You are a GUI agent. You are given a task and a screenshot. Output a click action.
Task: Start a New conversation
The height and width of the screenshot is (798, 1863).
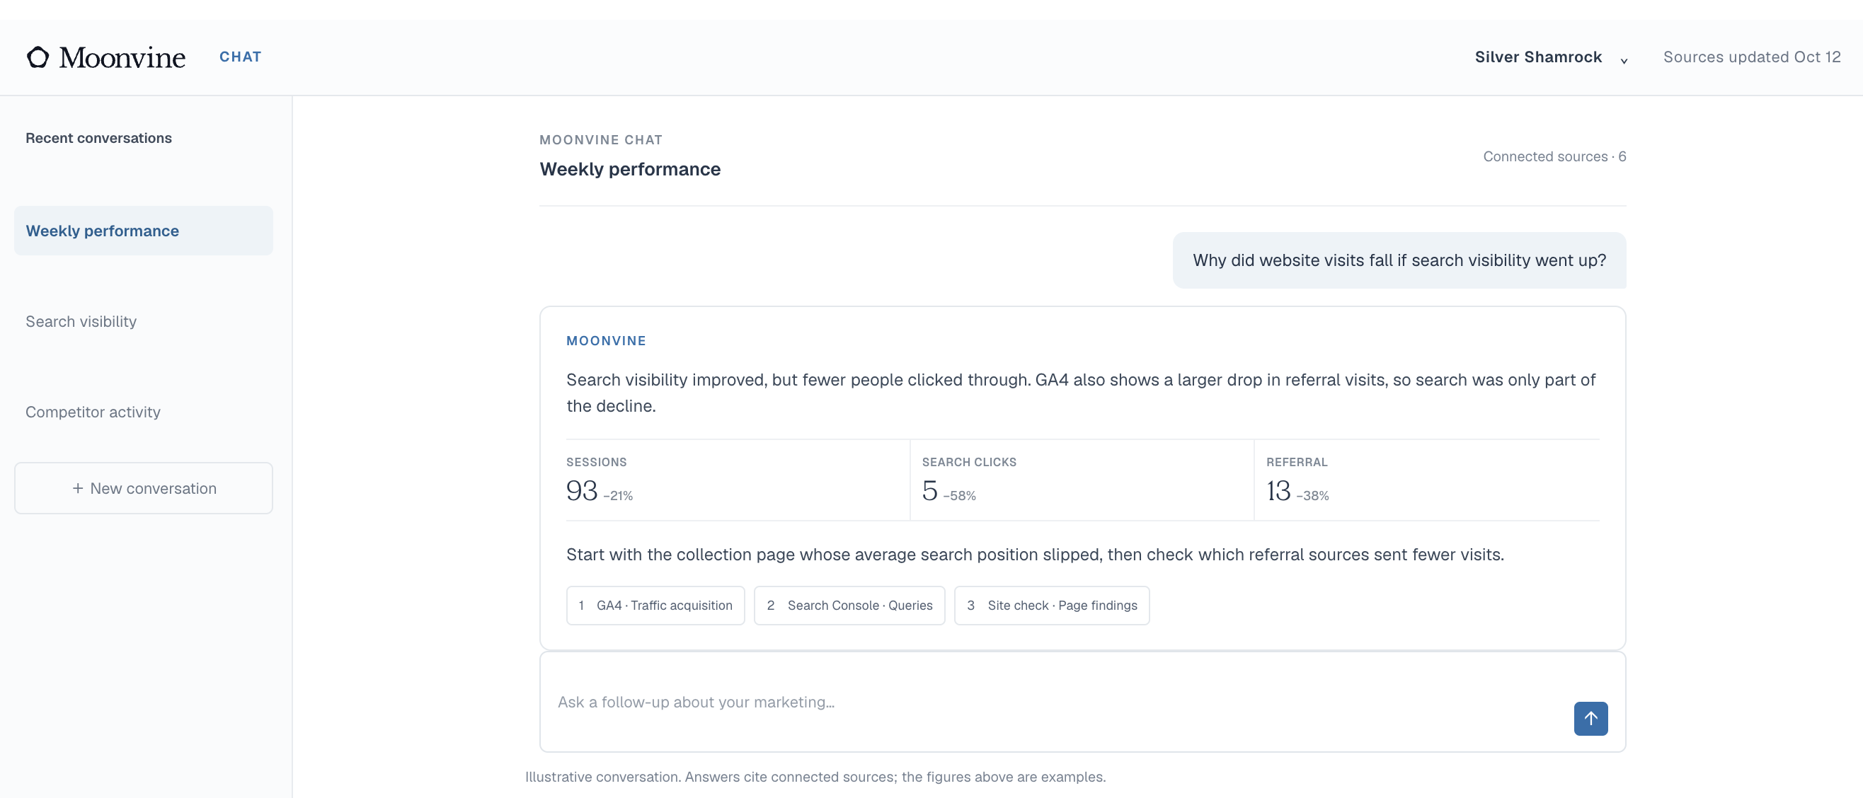tap(143, 488)
